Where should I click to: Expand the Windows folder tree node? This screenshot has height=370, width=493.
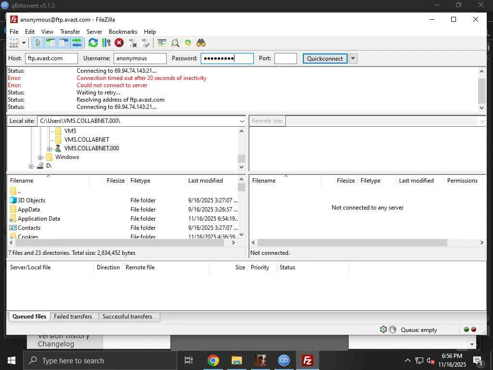pyautogui.click(x=40, y=158)
